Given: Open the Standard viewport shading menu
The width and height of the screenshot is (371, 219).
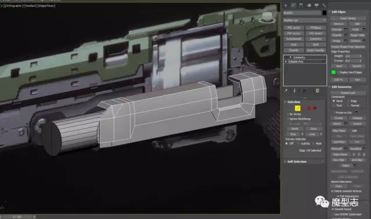Looking at the screenshot, I should (30, 6).
